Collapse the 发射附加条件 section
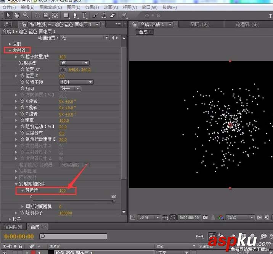The image size is (273, 254). (x=16, y=184)
